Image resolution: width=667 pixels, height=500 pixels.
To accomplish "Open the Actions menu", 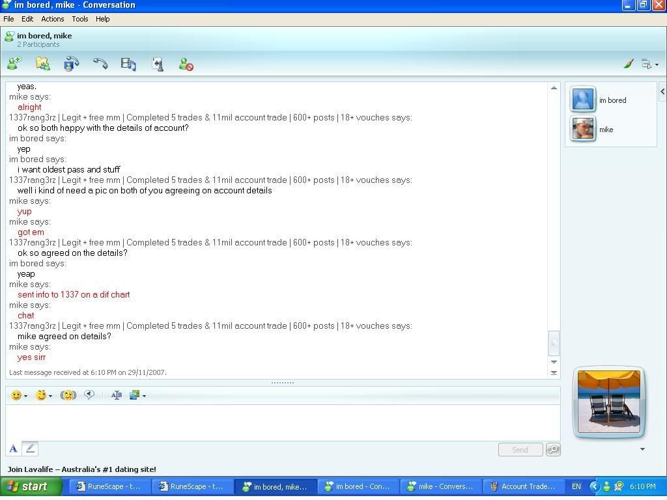I will (x=52, y=19).
